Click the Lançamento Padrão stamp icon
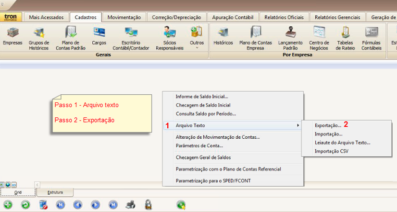Screen dimensions: 397x212 [290, 35]
